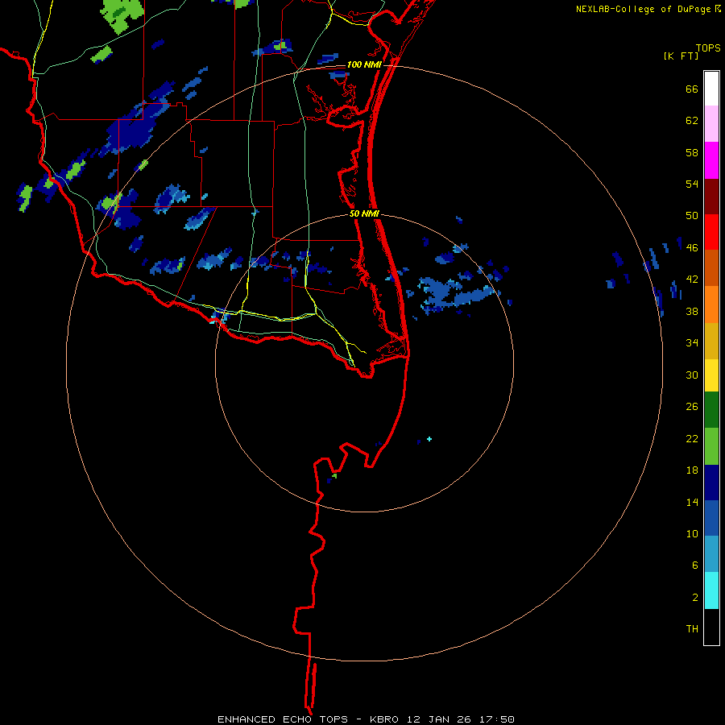Click the legend value '2'
Image resolution: width=725 pixels, height=725 pixels.
695,598
